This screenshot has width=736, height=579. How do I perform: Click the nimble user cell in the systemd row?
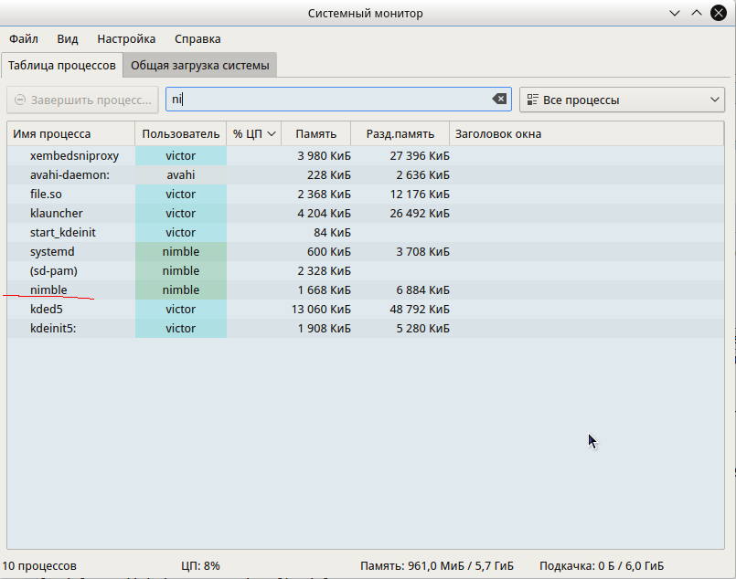pyautogui.click(x=181, y=252)
